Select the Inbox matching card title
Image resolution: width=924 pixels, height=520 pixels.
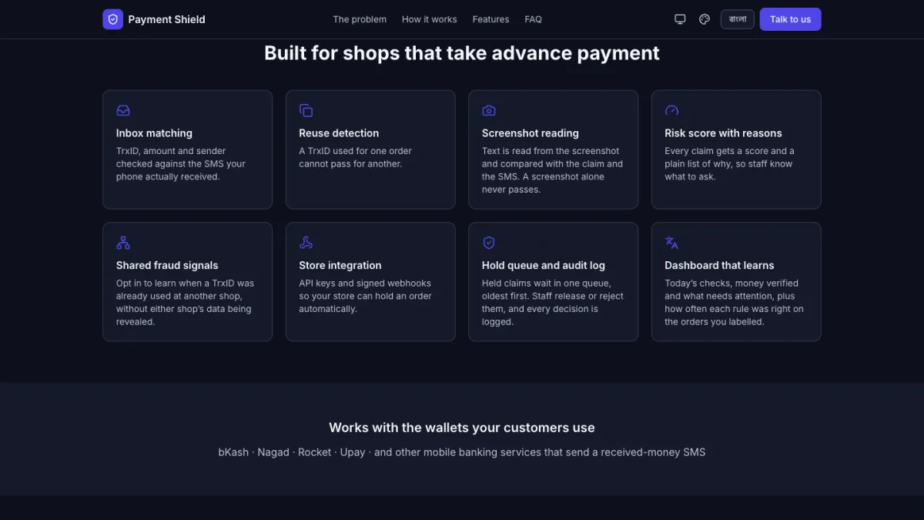coord(154,133)
